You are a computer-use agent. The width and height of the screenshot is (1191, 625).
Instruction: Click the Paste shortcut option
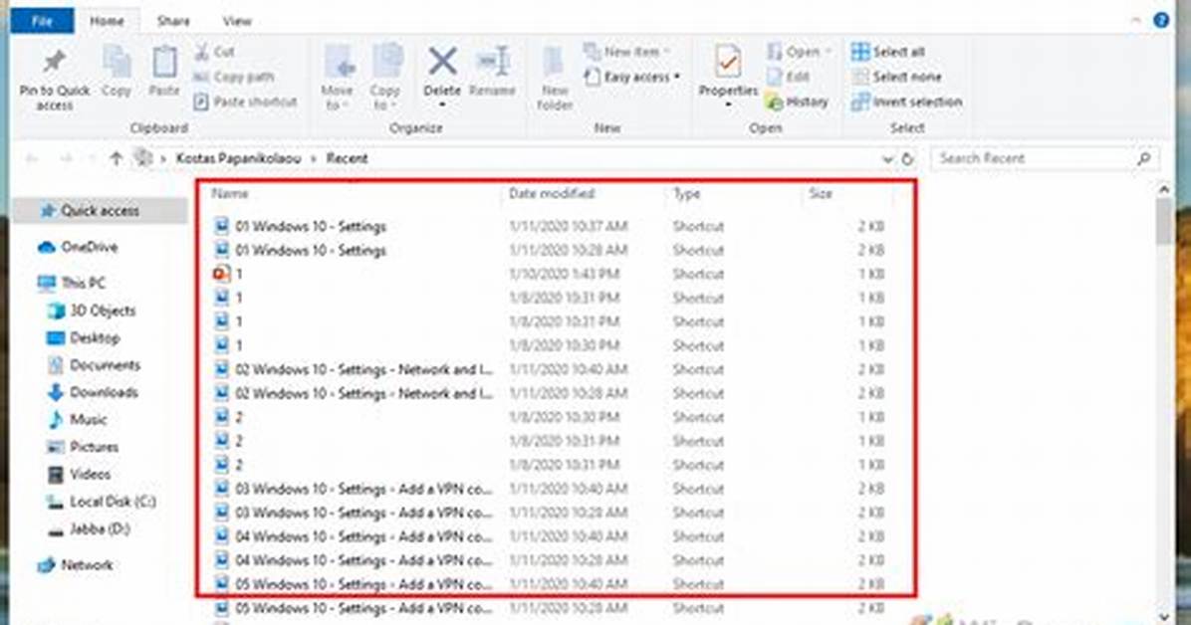tap(245, 102)
